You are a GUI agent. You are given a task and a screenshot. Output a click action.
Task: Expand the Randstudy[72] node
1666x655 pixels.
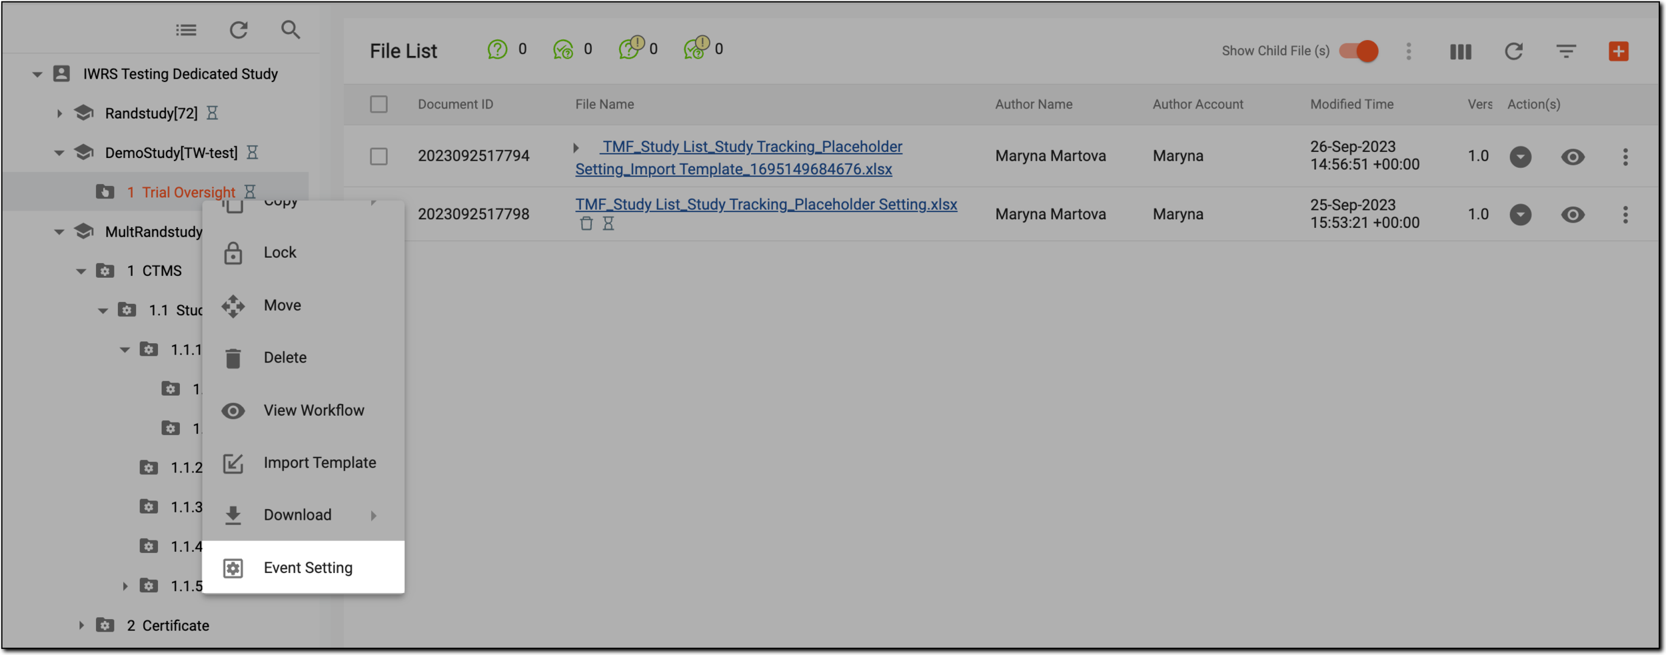[59, 113]
